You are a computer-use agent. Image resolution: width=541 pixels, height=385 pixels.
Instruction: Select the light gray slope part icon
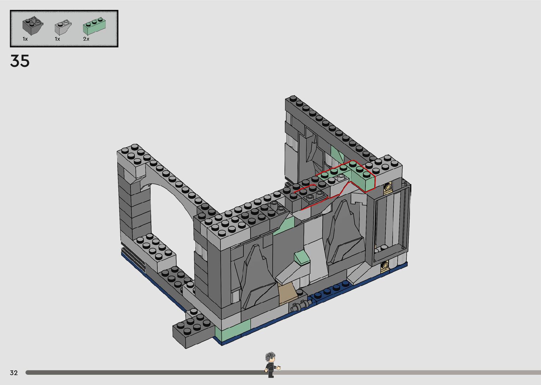[64, 27]
